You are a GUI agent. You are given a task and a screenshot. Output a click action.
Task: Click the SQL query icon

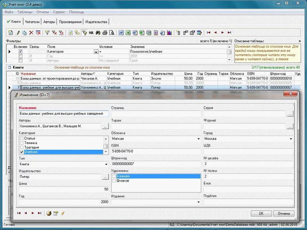click(x=91, y=33)
